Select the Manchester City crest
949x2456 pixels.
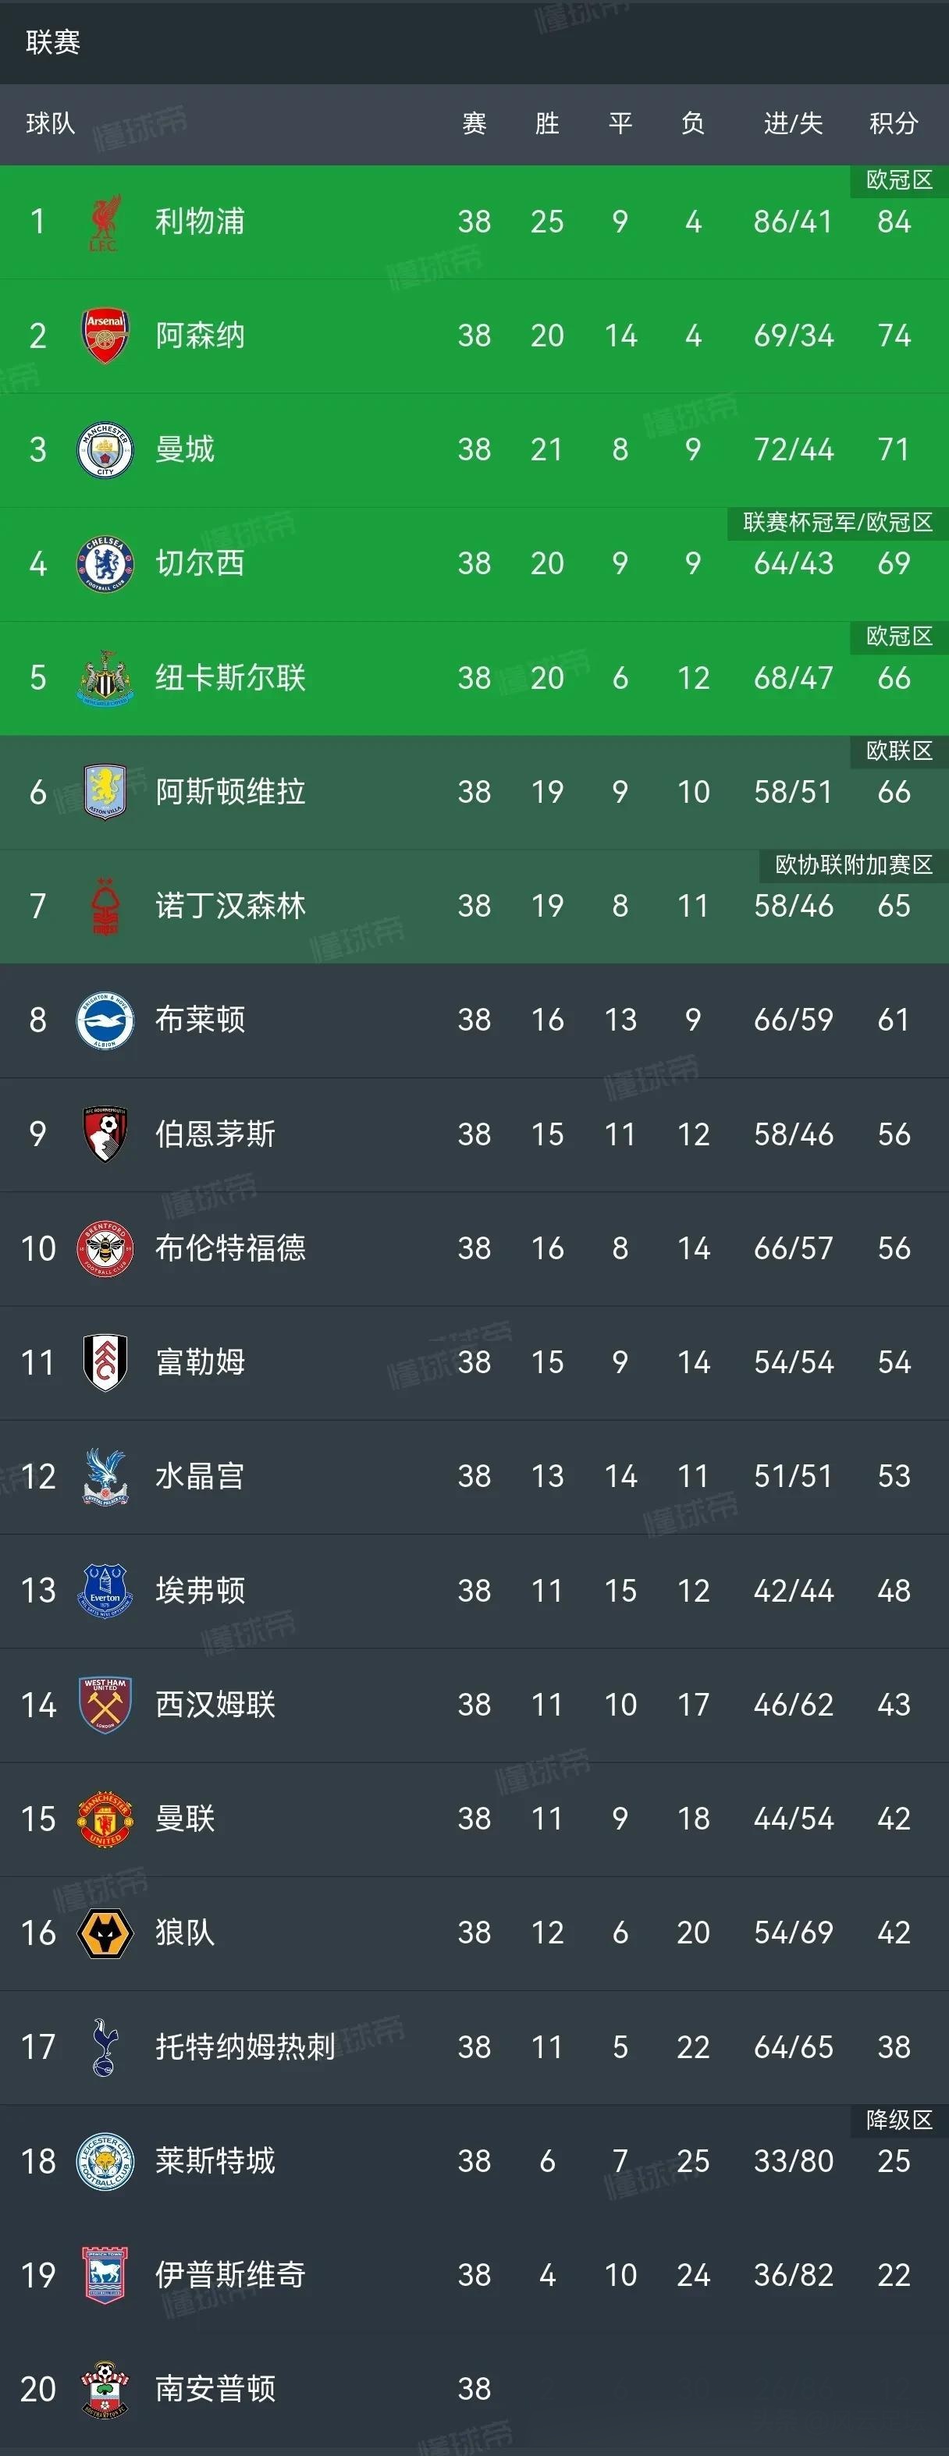click(105, 449)
